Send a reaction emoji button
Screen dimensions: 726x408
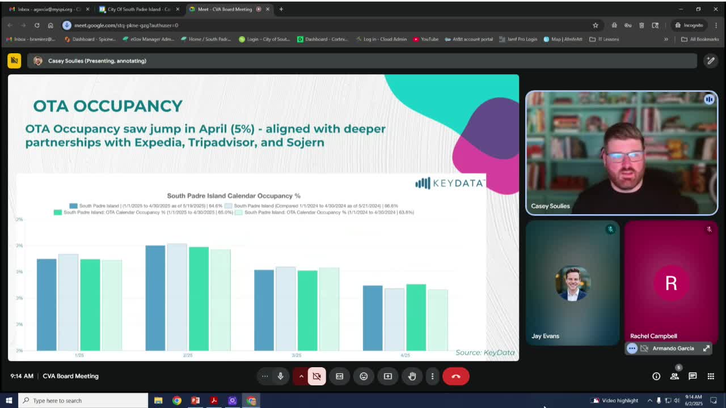(x=364, y=376)
